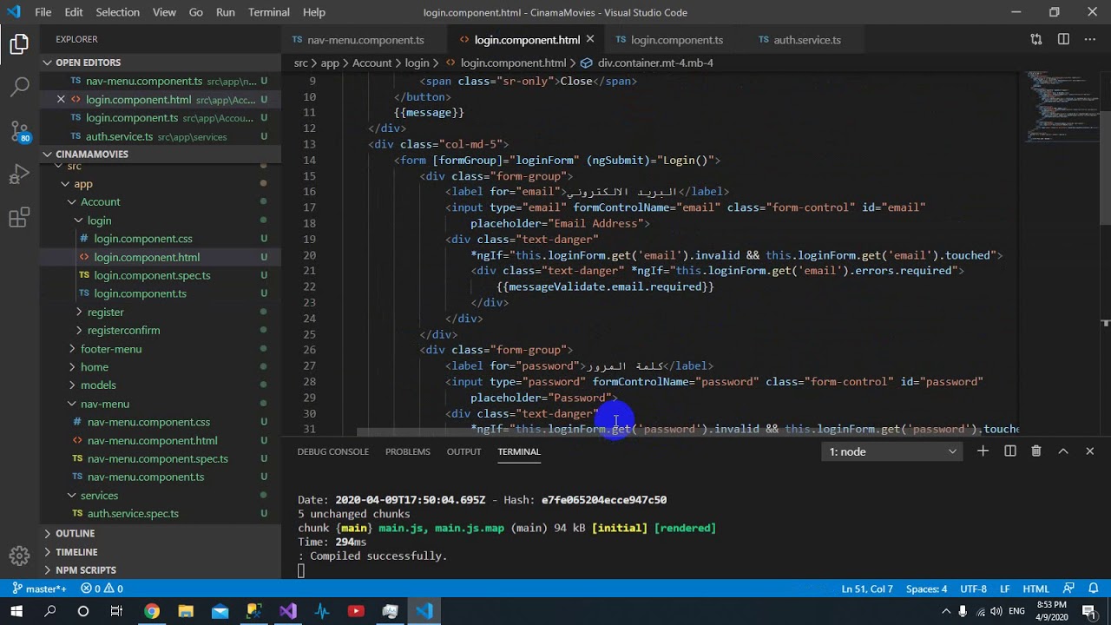Change indentation via Spaces: 4
The image size is (1111, 625).
[926, 589]
